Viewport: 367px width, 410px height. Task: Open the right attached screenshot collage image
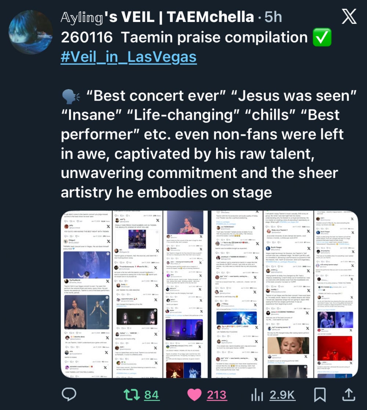[283, 294]
